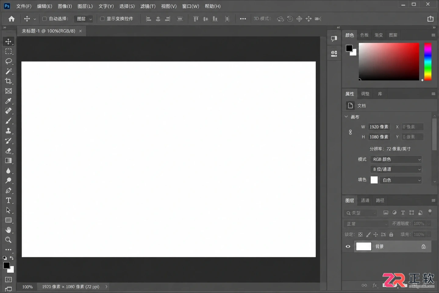Select the Frame tool
439x293 pixels.
[x=9, y=91]
